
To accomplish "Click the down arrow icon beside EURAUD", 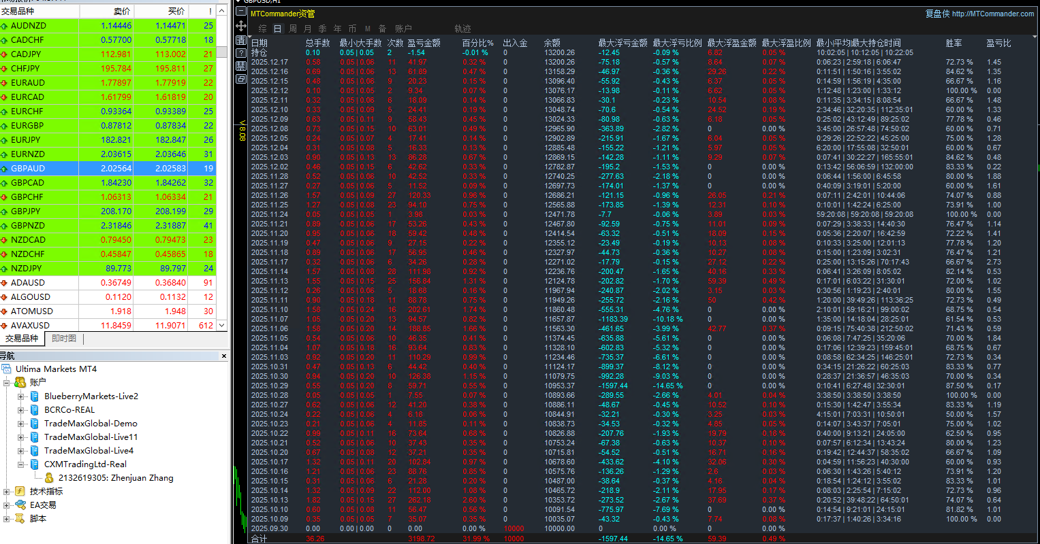I will coord(5,83).
